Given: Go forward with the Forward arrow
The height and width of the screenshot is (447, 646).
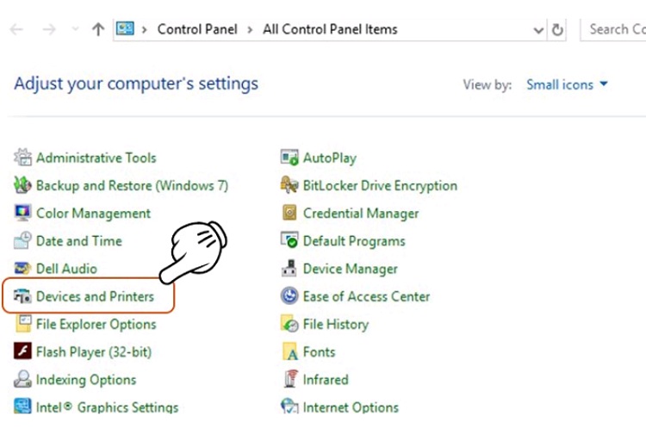Looking at the screenshot, I should pos(48,29).
